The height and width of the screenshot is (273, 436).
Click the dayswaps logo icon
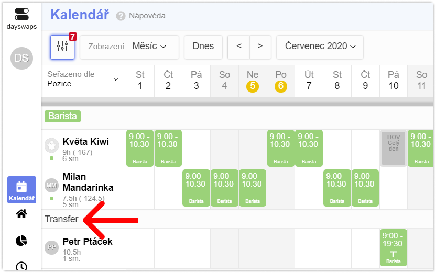click(21, 14)
